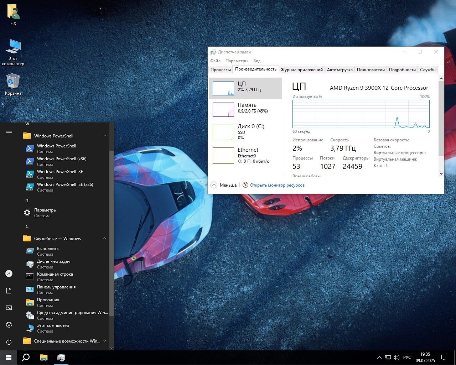Select the Память performance item
The width and height of the screenshot is (456, 365).
(245, 110)
